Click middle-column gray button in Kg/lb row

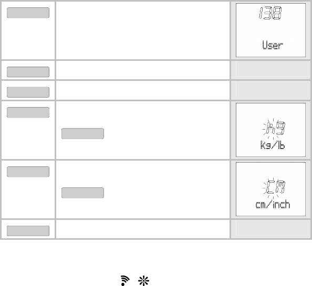pyautogui.click(x=82, y=134)
